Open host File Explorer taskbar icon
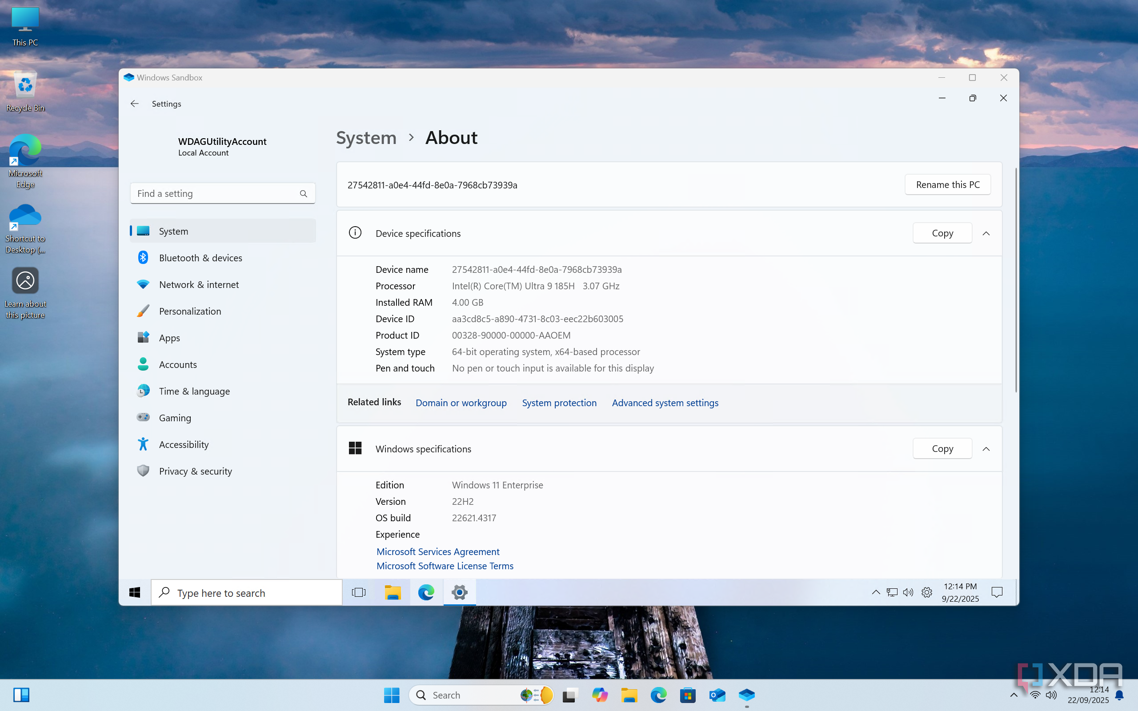The width and height of the screenshot is (1138, 711). pyautogui.click(x=629, y=695)
